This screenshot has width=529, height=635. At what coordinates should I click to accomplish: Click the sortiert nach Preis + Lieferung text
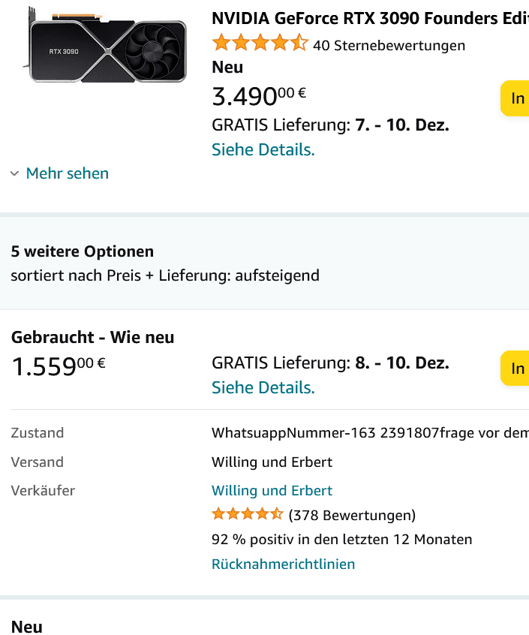(165, 275)
